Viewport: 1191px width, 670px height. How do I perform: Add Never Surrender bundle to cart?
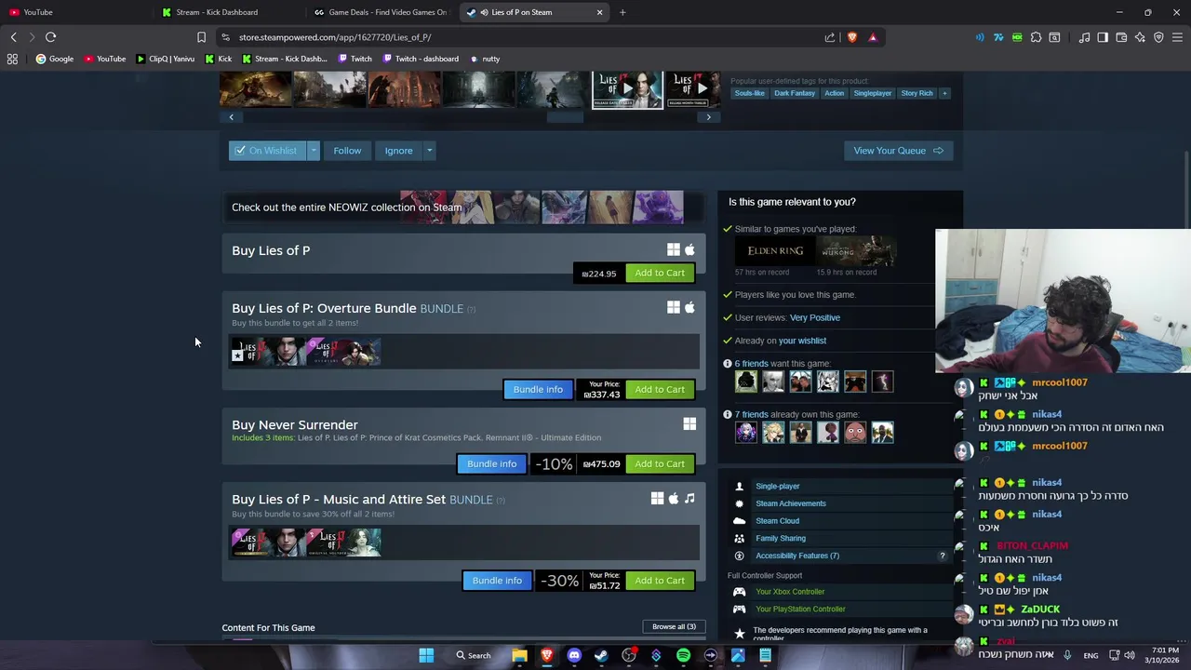click(660, 463)
